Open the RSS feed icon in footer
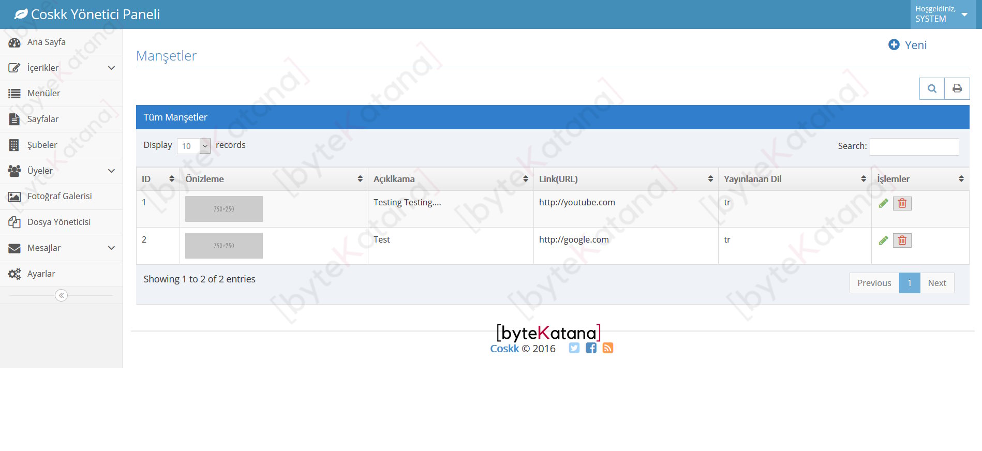The image size is (982, 451). pyautogui.click(x=608, y=348)
